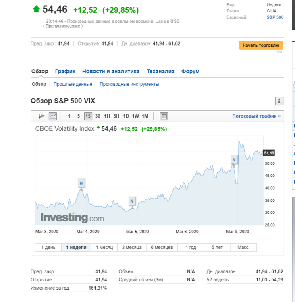Open the Теханализ tab
Viewport: 295px width, 302px height.
[160, 71]
